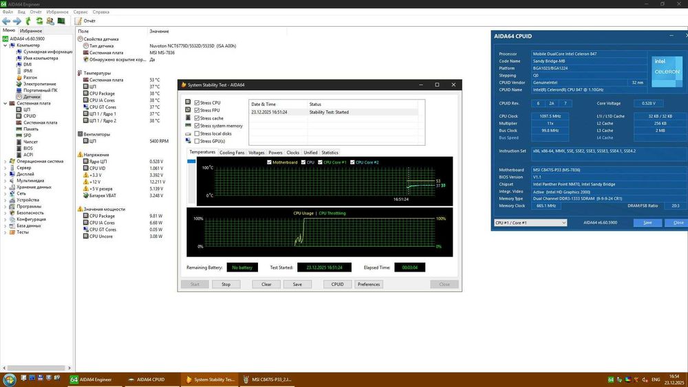The height and width of the screenshot is (387, 688).
Task: Expand the Операционная система node
Action: [x=6, y=162]
